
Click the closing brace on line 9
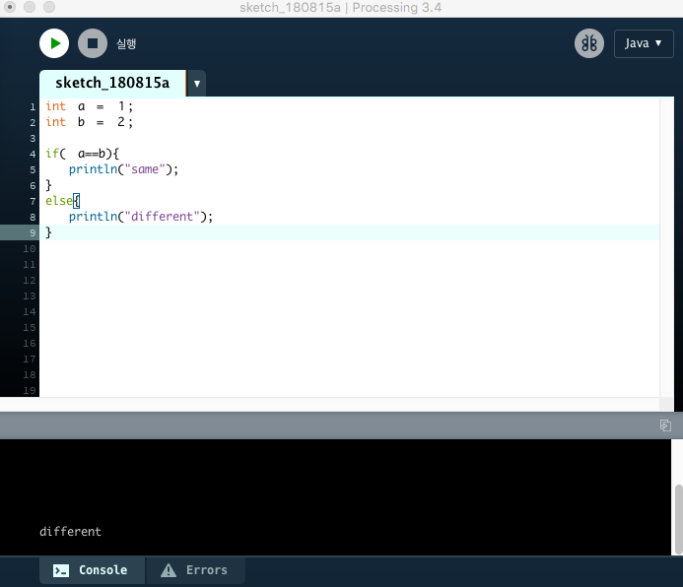[x=48, y=232]
